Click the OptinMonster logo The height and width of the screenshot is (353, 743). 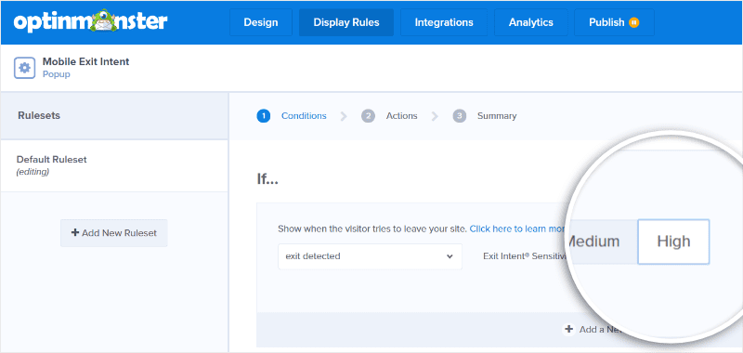90,21
